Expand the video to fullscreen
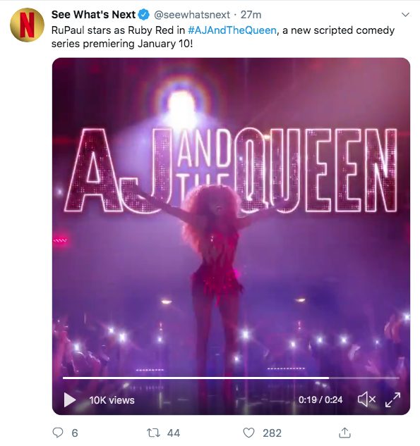The width and height of the screenshot is (420, 446). coord(392,399)
